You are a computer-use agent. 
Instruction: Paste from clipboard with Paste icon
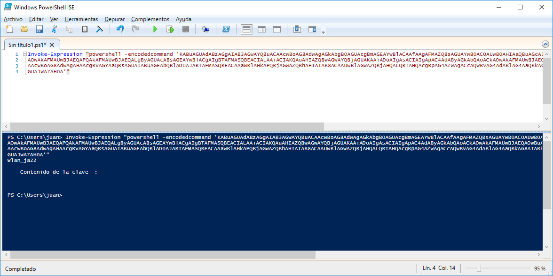click(x=84, y=29)
